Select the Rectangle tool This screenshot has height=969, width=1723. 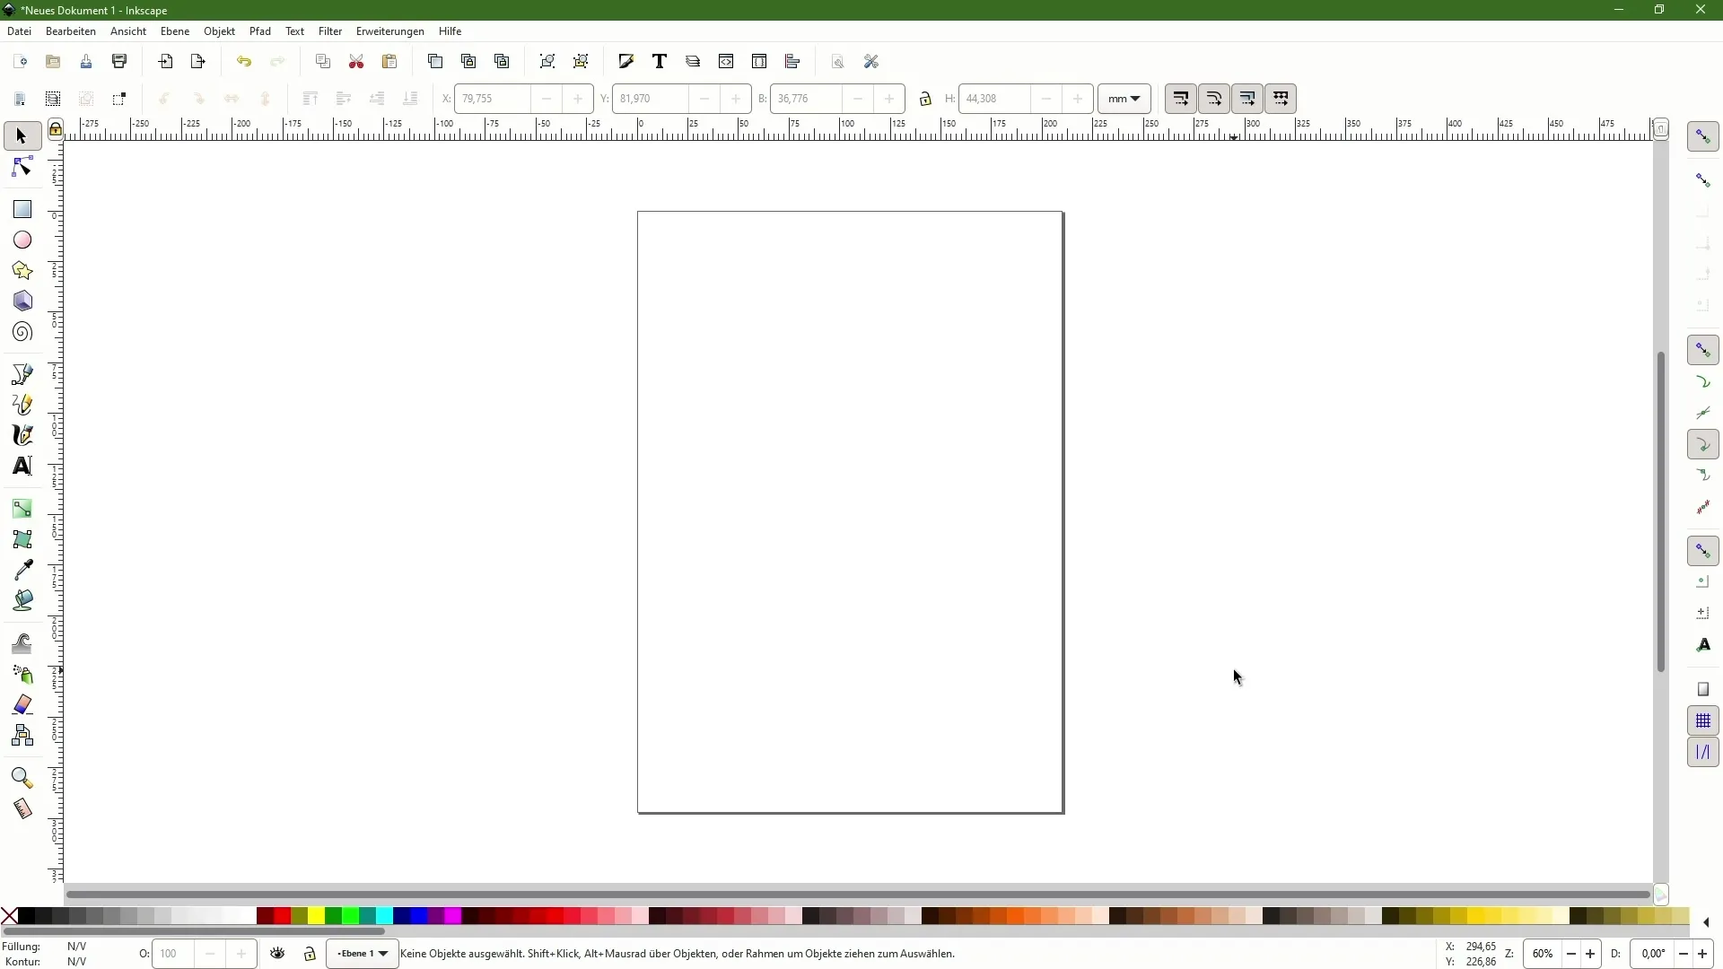pyautogui.click(x=22, y=209)
